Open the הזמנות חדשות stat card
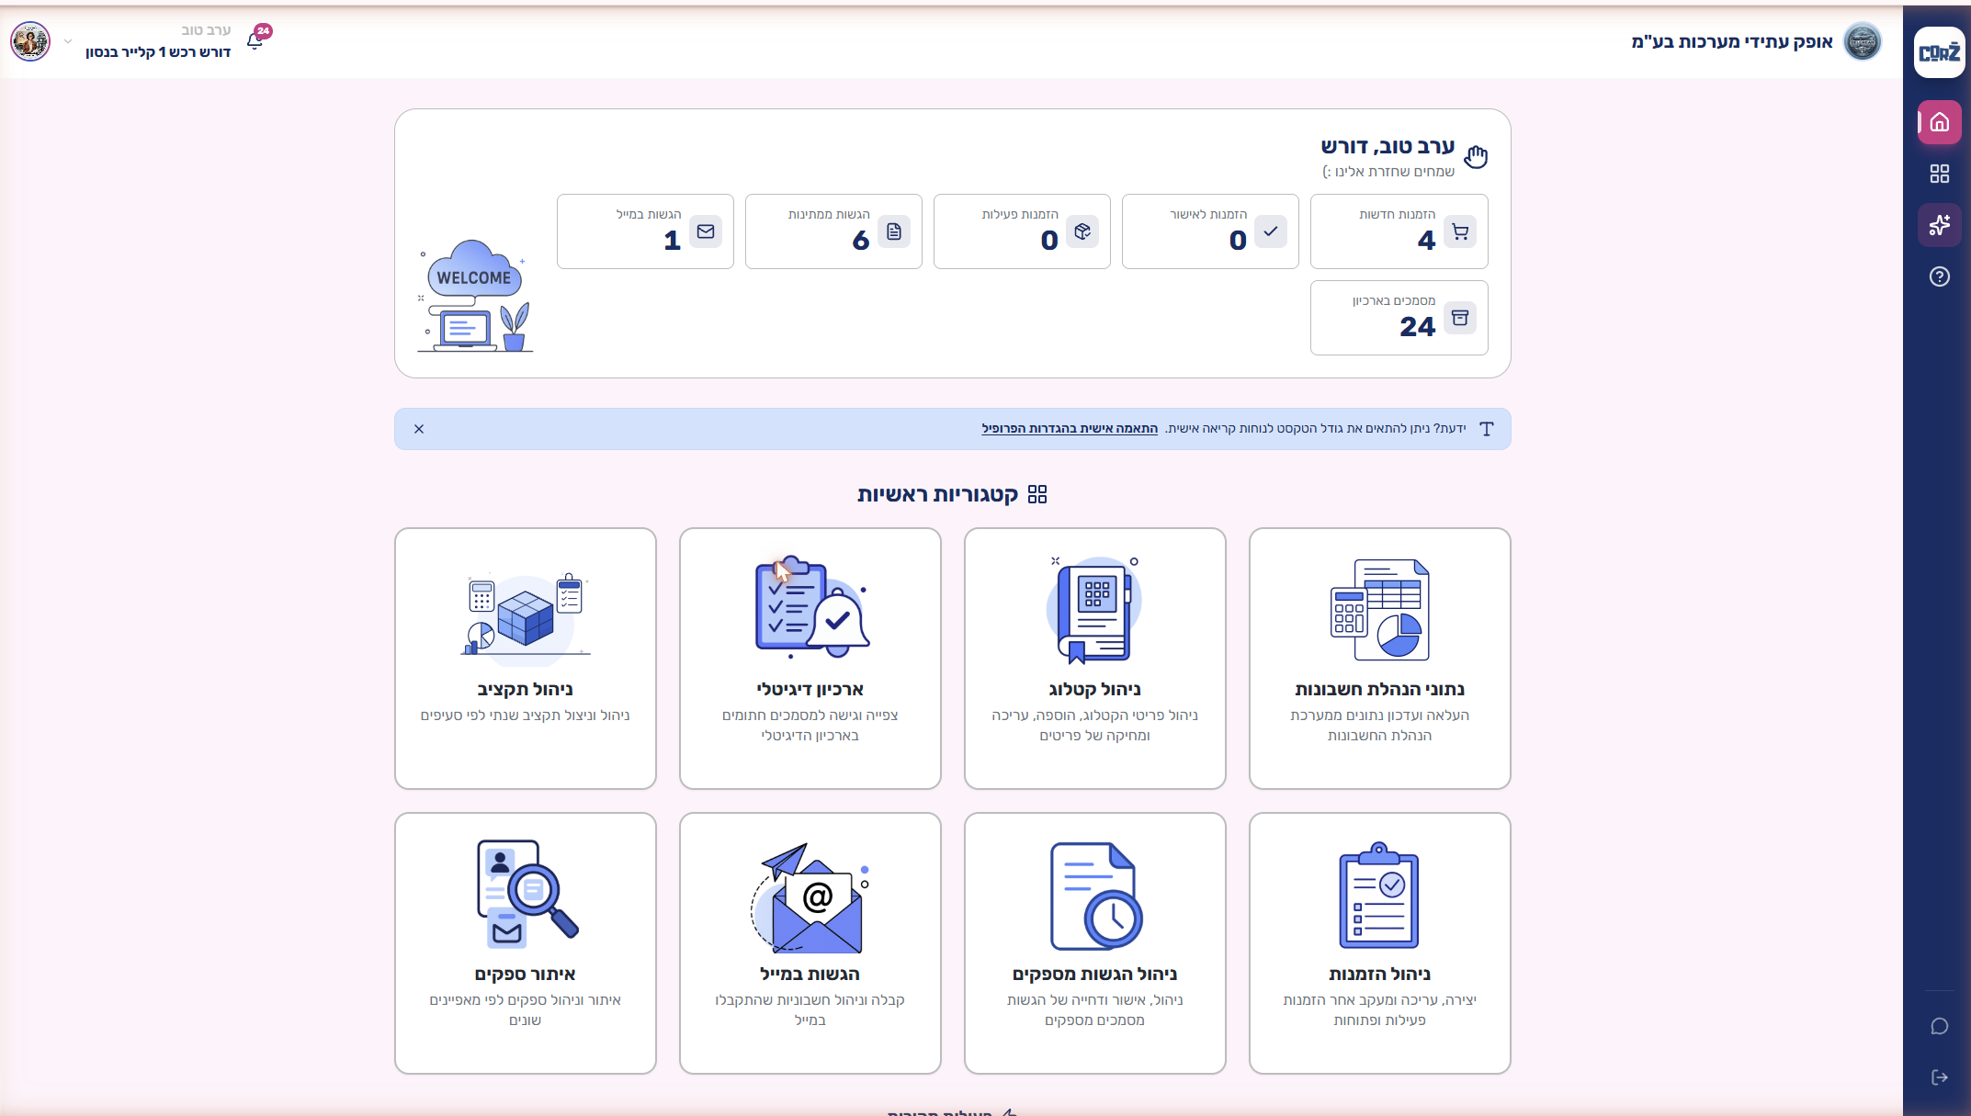 click(x=1399, y=231)
